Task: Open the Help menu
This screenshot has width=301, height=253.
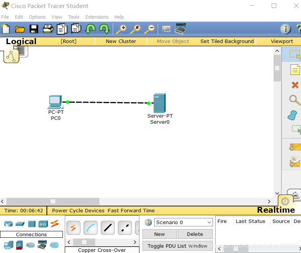Action: pos(119,17)
